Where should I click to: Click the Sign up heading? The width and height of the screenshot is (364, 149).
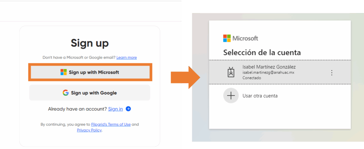[x=90, y=43]
